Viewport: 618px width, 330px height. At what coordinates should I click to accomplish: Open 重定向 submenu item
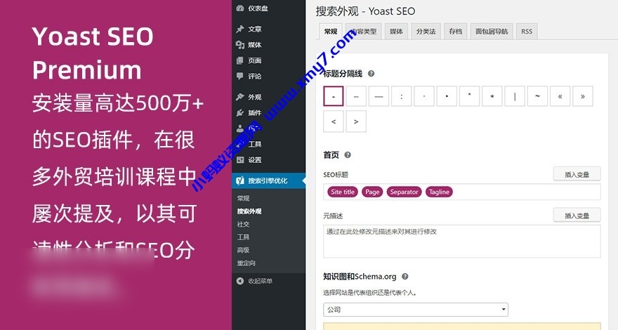pyautogui.click(x=246, y=263)
